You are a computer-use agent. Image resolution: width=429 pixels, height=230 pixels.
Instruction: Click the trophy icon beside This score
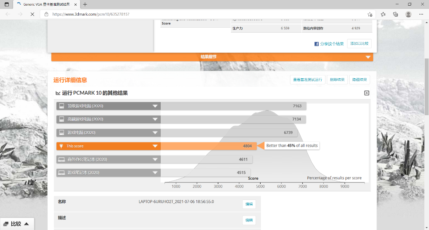[x=61, y=146]
